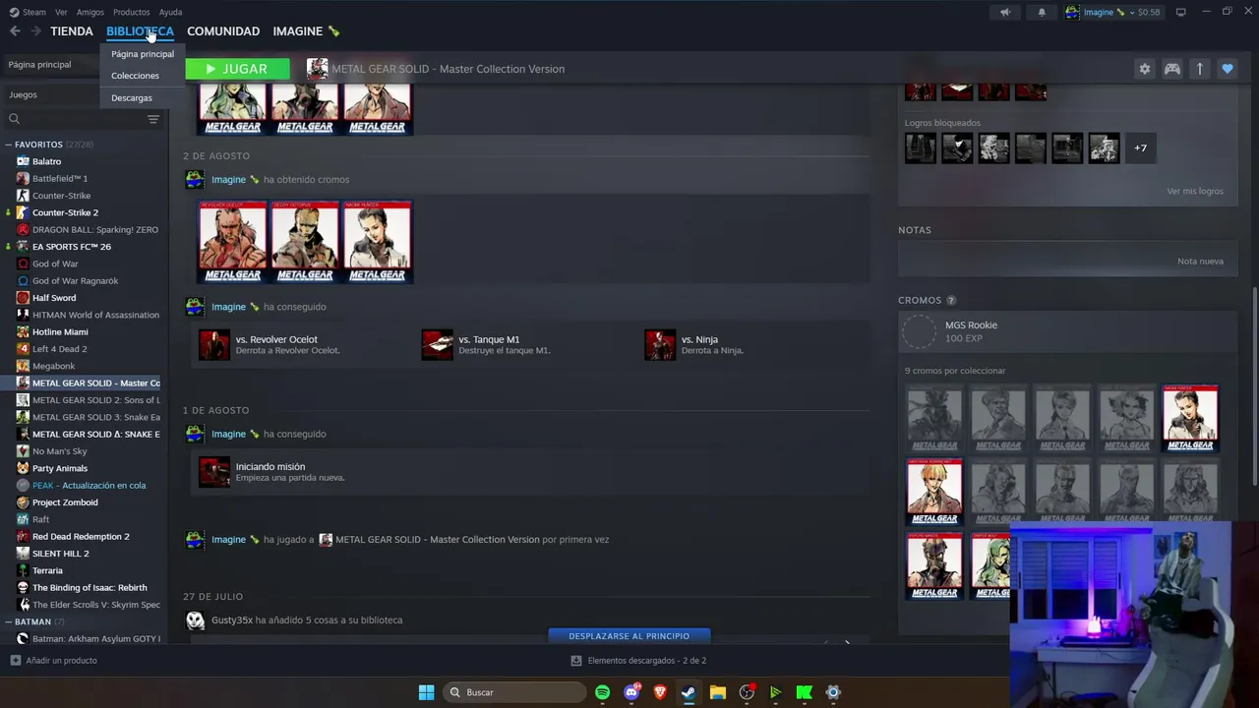Open controller configuration icon
Viewport: 1259px width, 708px height.
tap(1171, 69)
